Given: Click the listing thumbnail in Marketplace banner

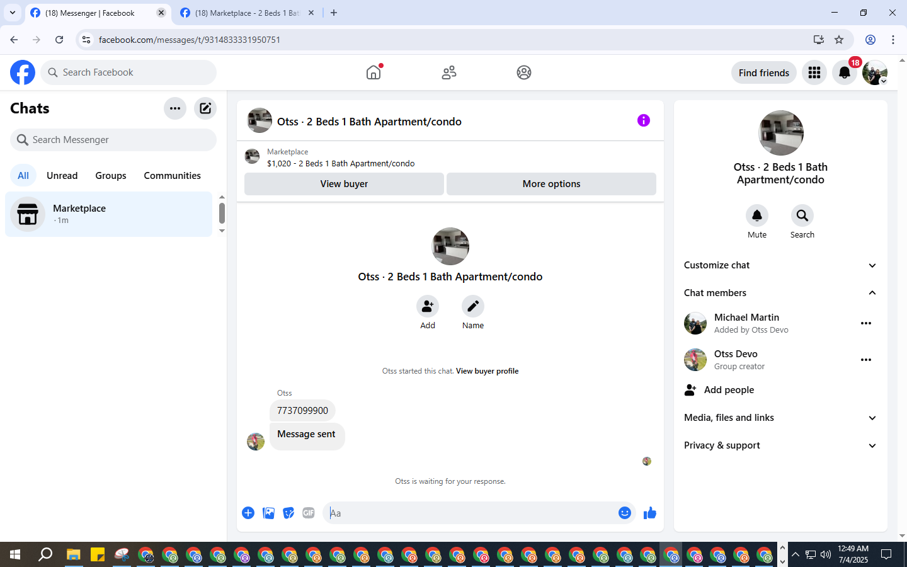Looking at the screenshot, I should [x=252, y=156].
